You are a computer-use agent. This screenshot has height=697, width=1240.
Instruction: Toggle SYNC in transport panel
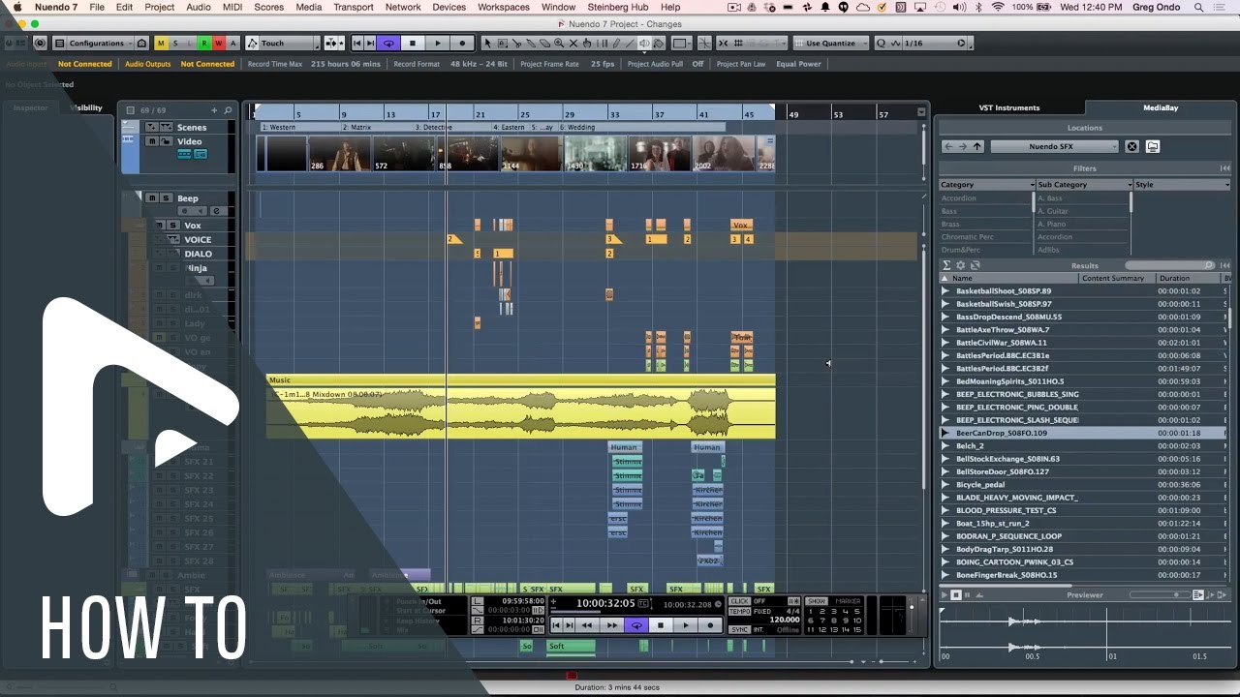pos(740,629)
